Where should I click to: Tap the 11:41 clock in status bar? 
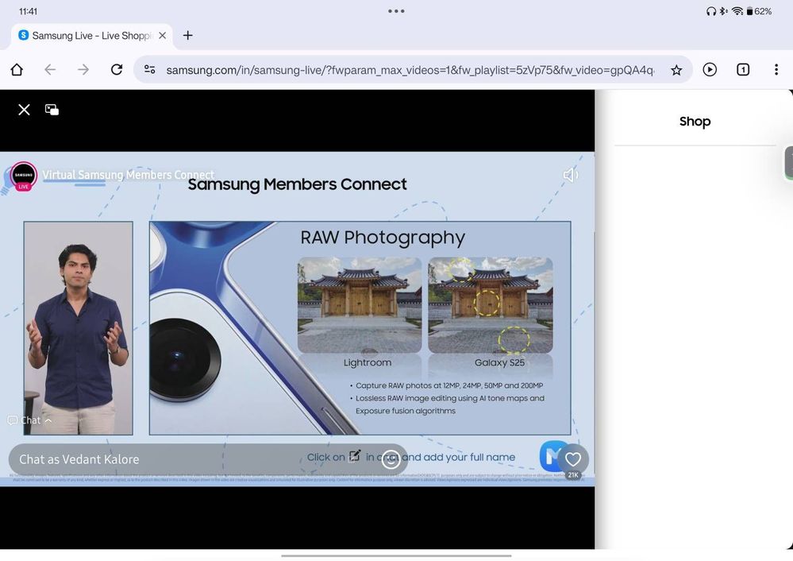coord(28,11)
